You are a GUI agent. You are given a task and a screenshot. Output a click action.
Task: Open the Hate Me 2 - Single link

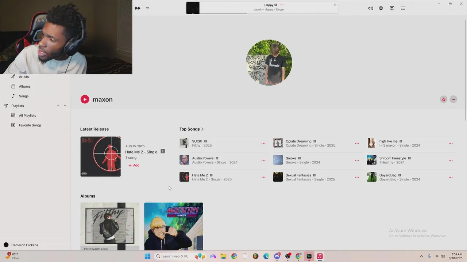click(141, 152)
